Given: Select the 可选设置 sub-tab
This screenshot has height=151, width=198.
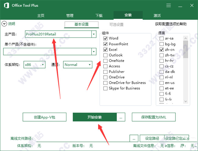Looking at the screenshot, I should point(116,25).
